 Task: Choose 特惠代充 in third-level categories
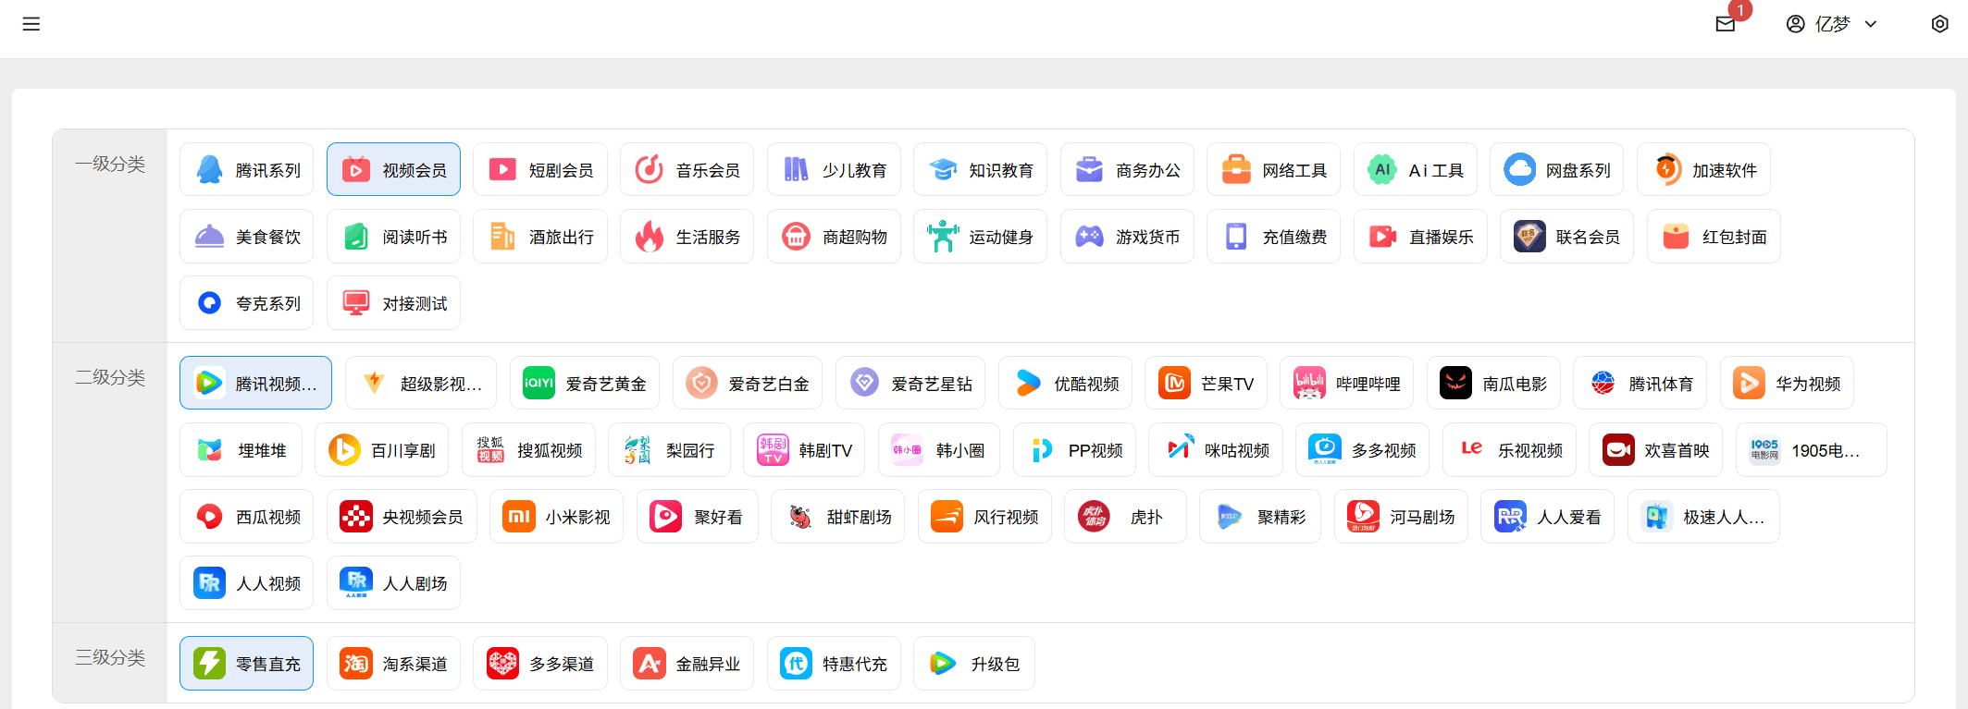point(833,664)
